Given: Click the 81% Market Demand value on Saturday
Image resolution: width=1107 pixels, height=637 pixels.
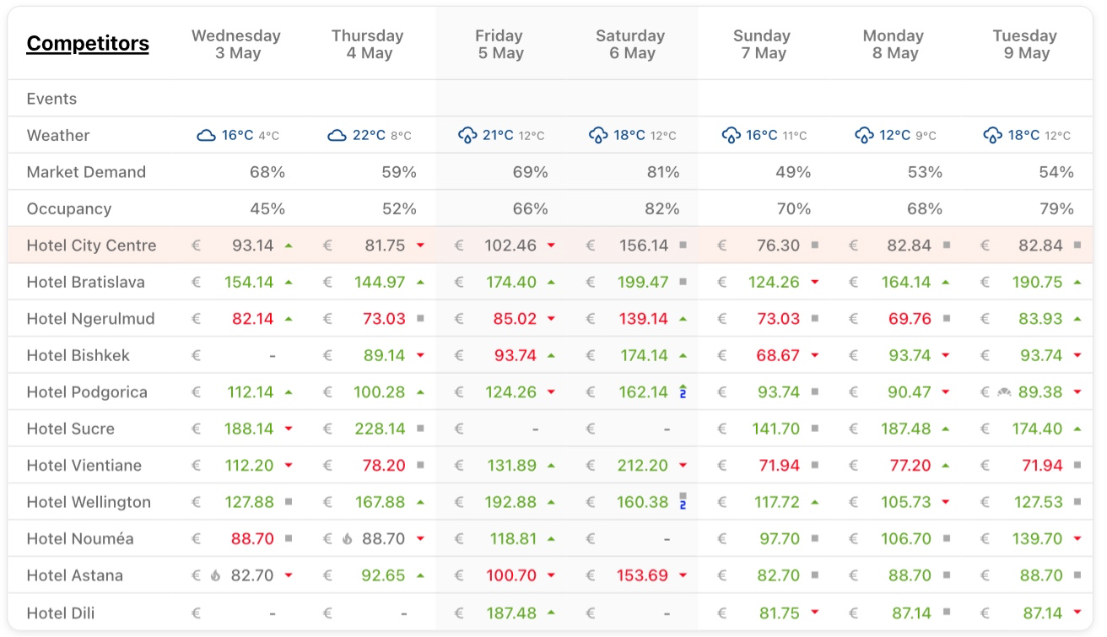Looking at the screenshot, I should pyautogui.click(x=663, y=172).
